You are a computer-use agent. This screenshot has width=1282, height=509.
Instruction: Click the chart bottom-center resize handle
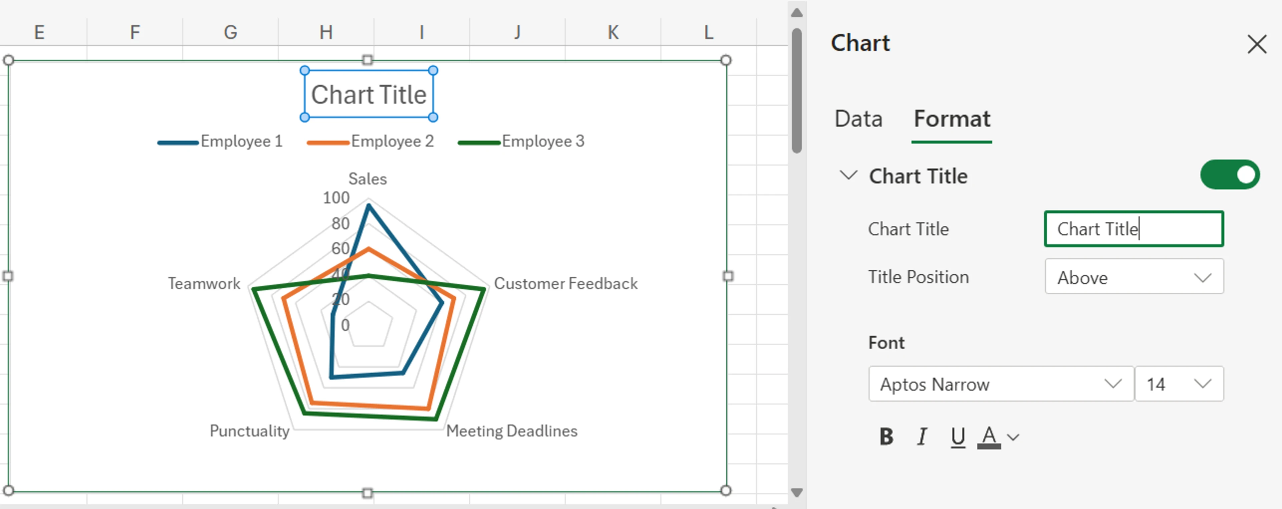pyautogui.click(x=367, y=493)
